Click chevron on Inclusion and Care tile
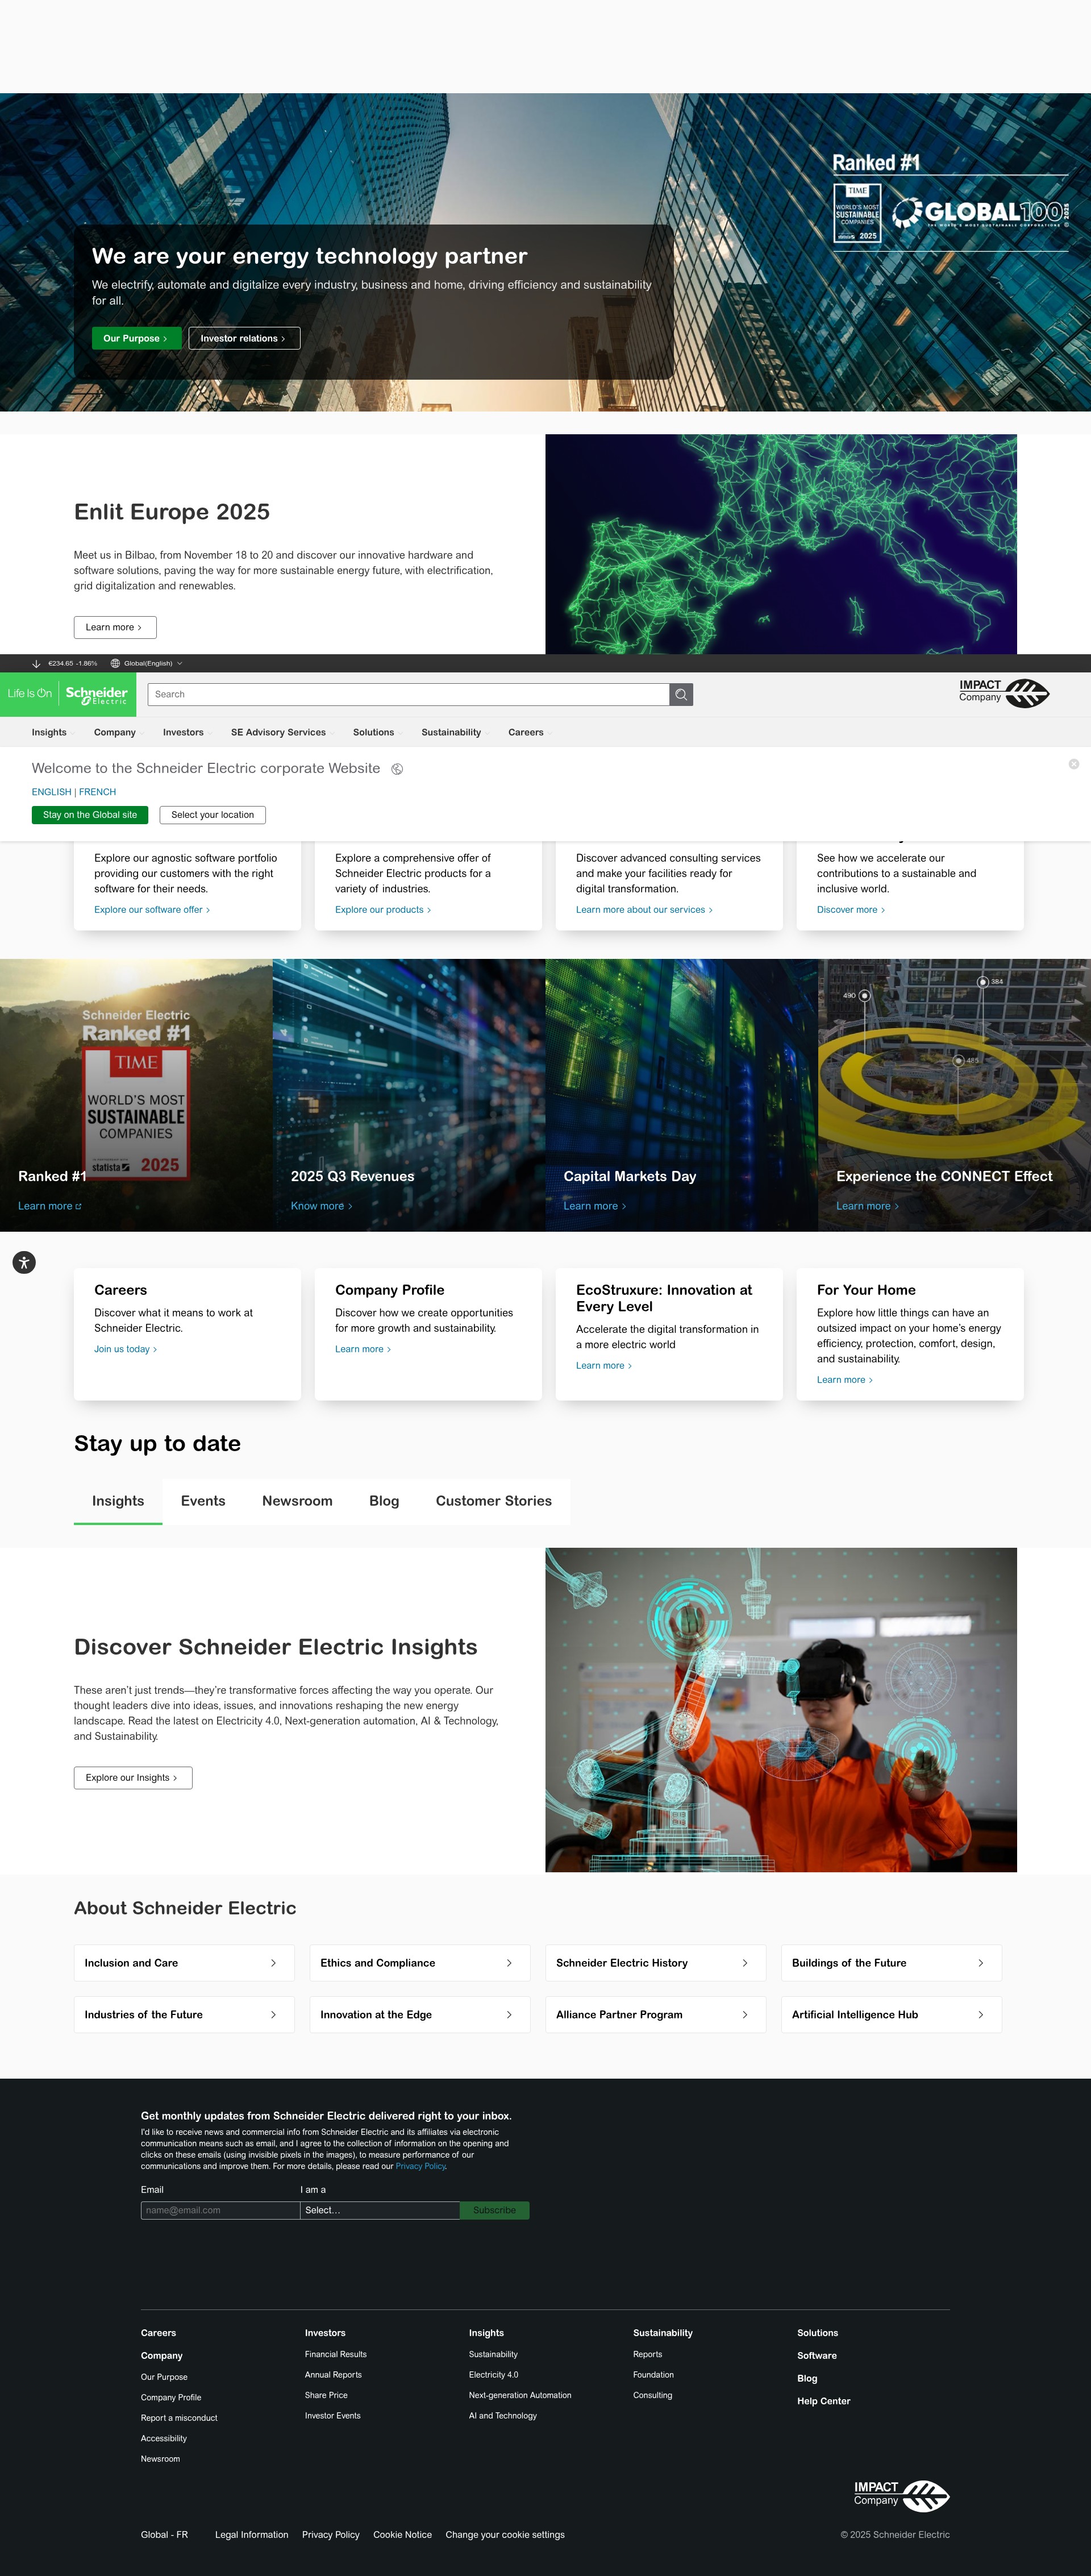 tap(273, 1963)
